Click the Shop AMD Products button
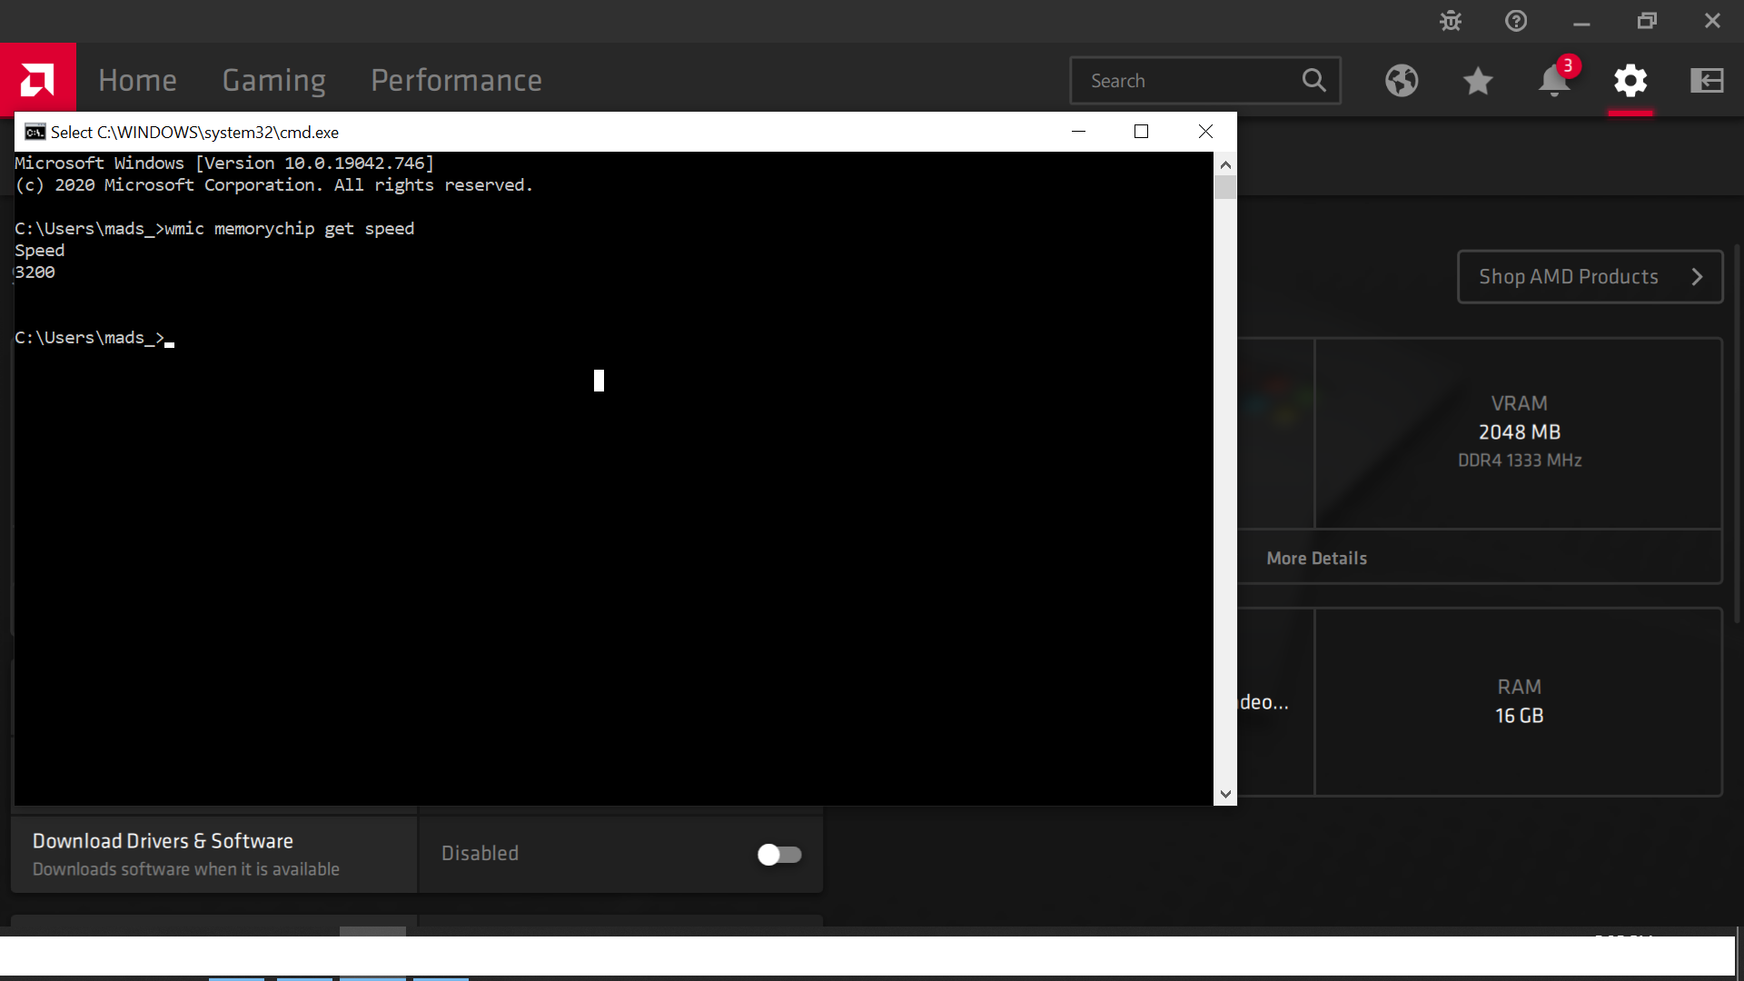1744x981 pixels. [1590, 276]
